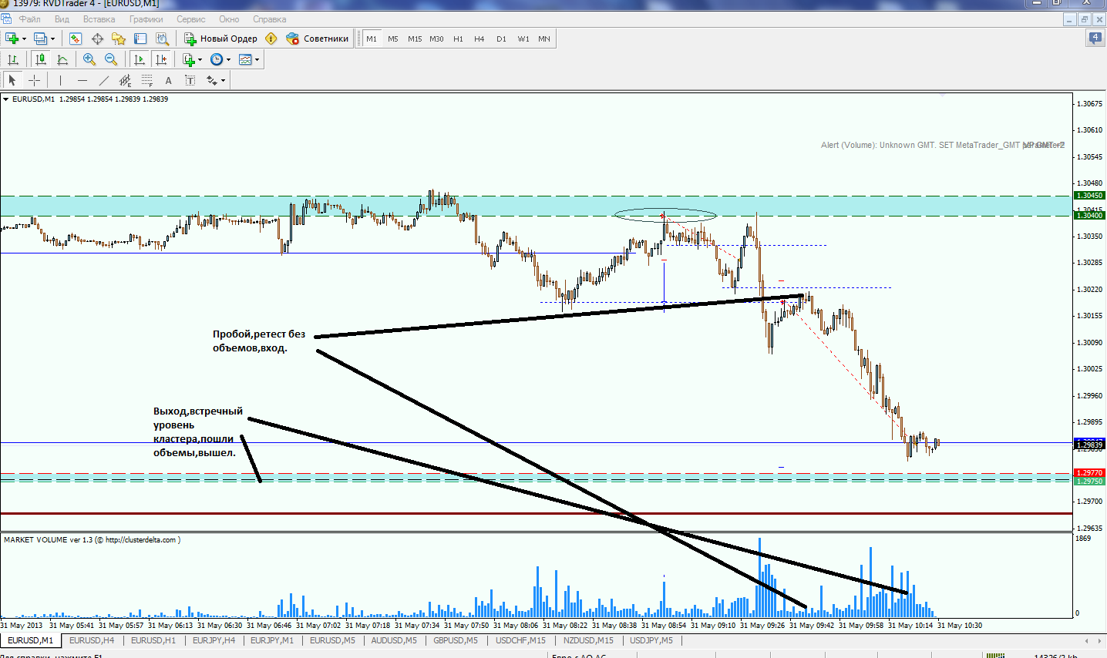1107x658 pixels.
Task: Select Japanese candlesticks chart mode
Action: click(x=41, y=59)
